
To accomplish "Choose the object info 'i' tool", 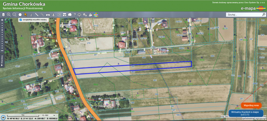I will click(x=31, y=15).
